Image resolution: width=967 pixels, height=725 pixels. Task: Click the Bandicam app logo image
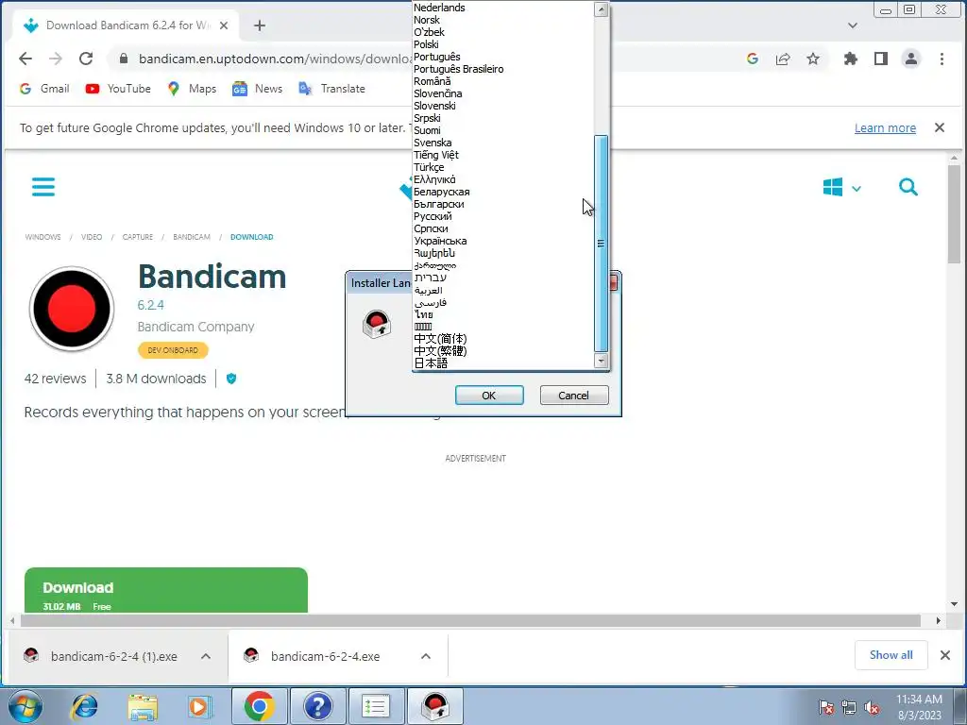click(x=72, y=309)
